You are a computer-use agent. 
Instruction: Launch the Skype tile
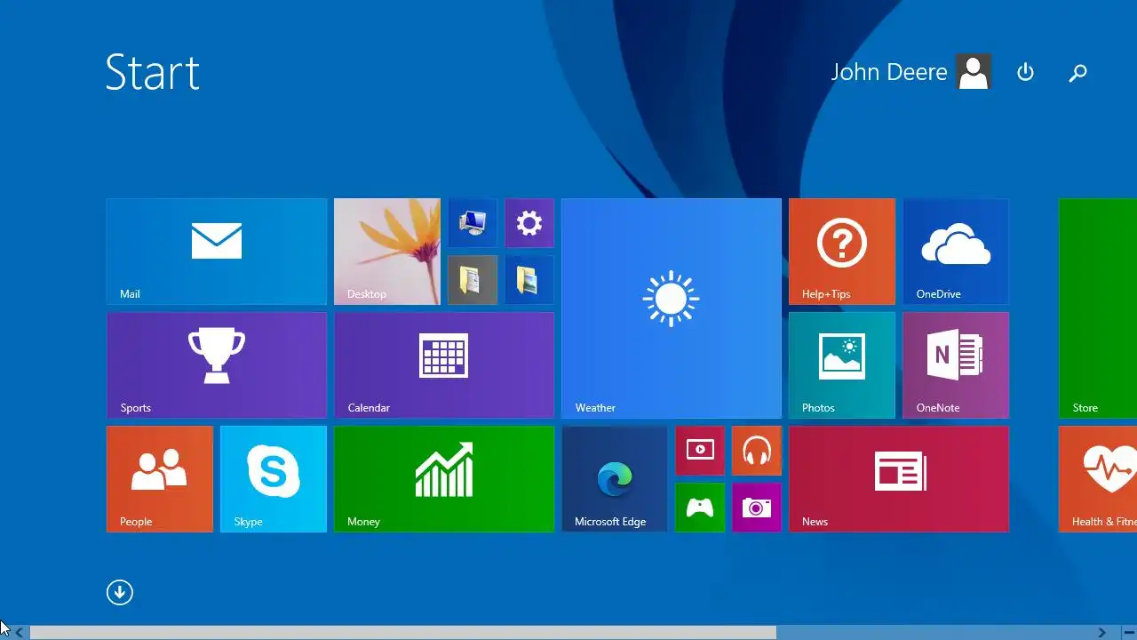pos(274,479)
